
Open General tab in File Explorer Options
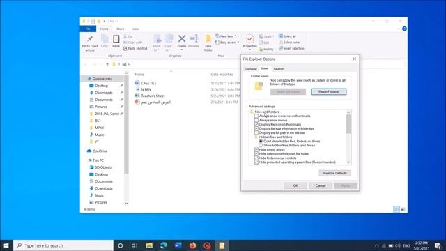tap(251, 69)
